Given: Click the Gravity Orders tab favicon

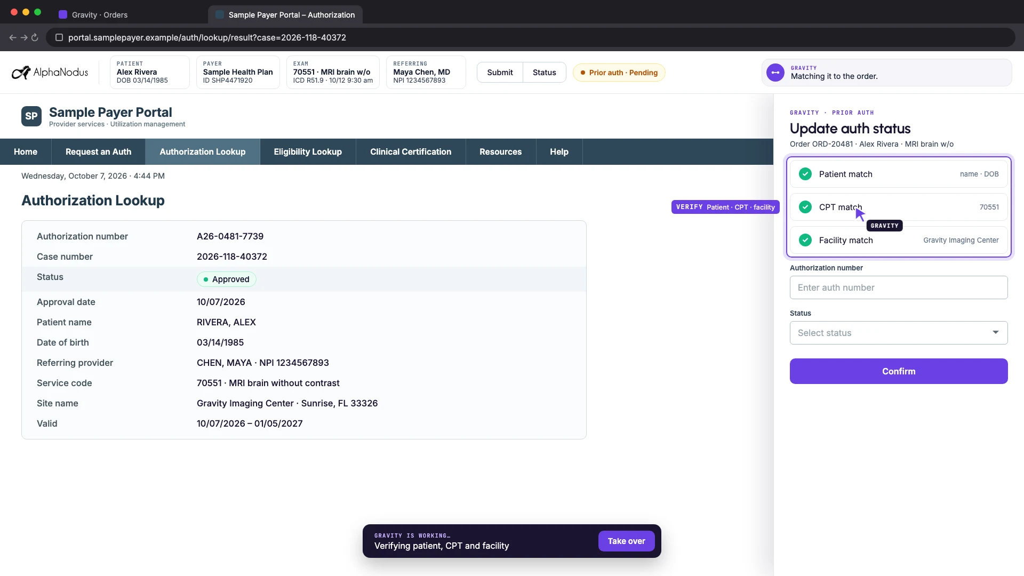Looking at the screenshot, I should pyautogui.click(x=63, y=14).
